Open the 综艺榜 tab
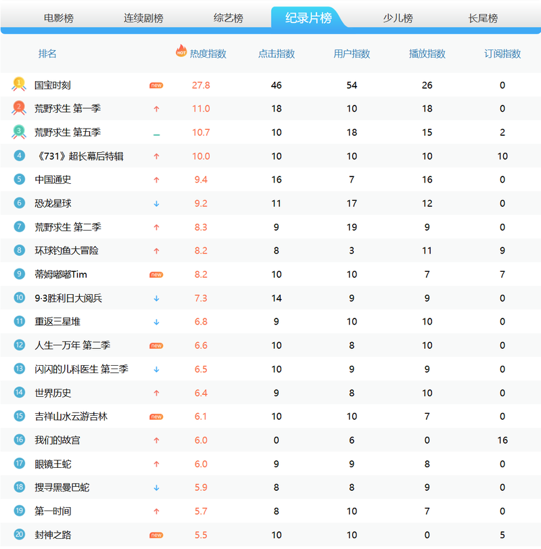The width and height of the screenshot is (541, 549). (228, 18)
